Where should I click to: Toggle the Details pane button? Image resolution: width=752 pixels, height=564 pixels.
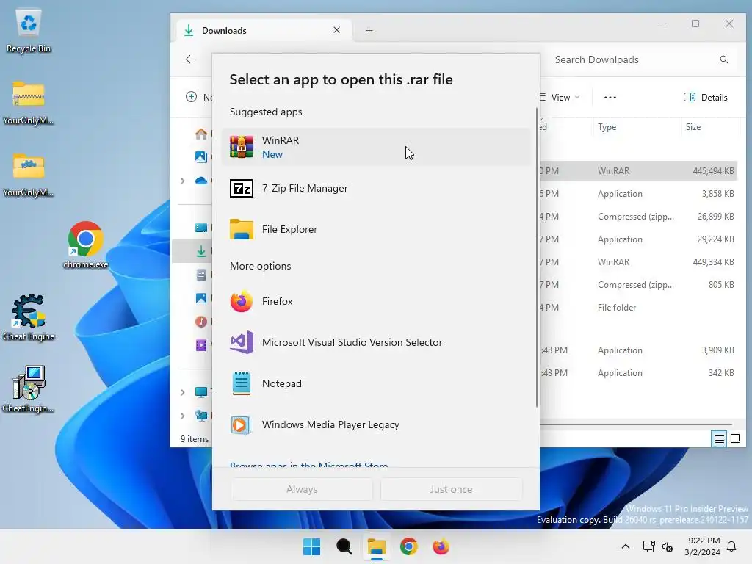tap(706, 98)
